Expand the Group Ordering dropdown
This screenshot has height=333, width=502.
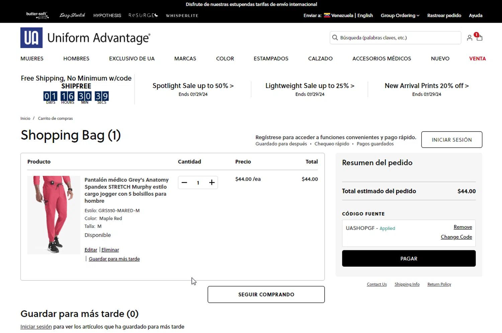click(400, 15)
